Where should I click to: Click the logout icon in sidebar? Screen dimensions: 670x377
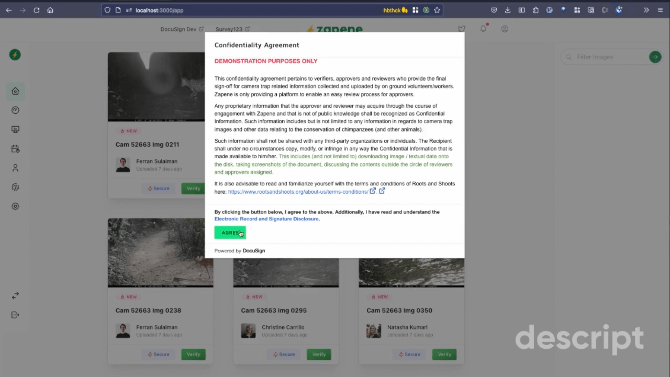click(15, 315)
